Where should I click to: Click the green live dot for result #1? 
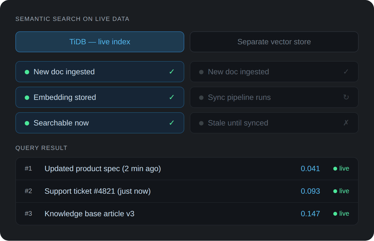[335, 169]
